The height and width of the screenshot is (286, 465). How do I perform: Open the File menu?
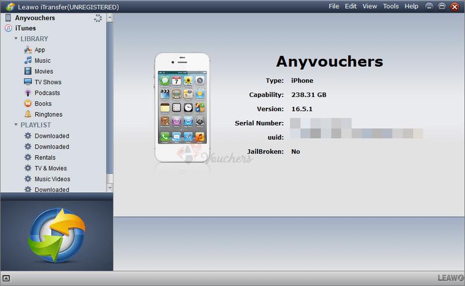[334, 6]
